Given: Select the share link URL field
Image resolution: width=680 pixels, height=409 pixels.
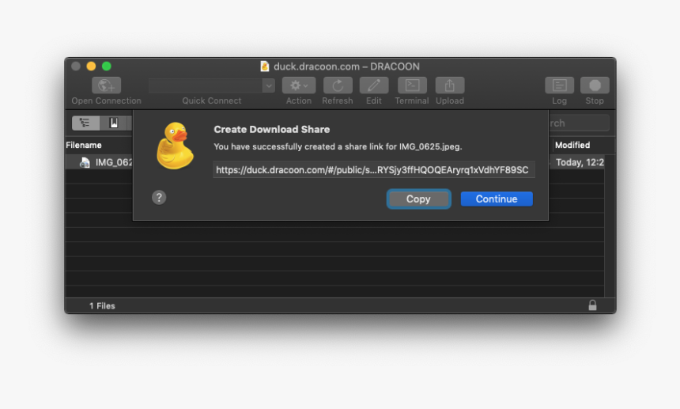Looking at the screenshot, I should point(374,169).
